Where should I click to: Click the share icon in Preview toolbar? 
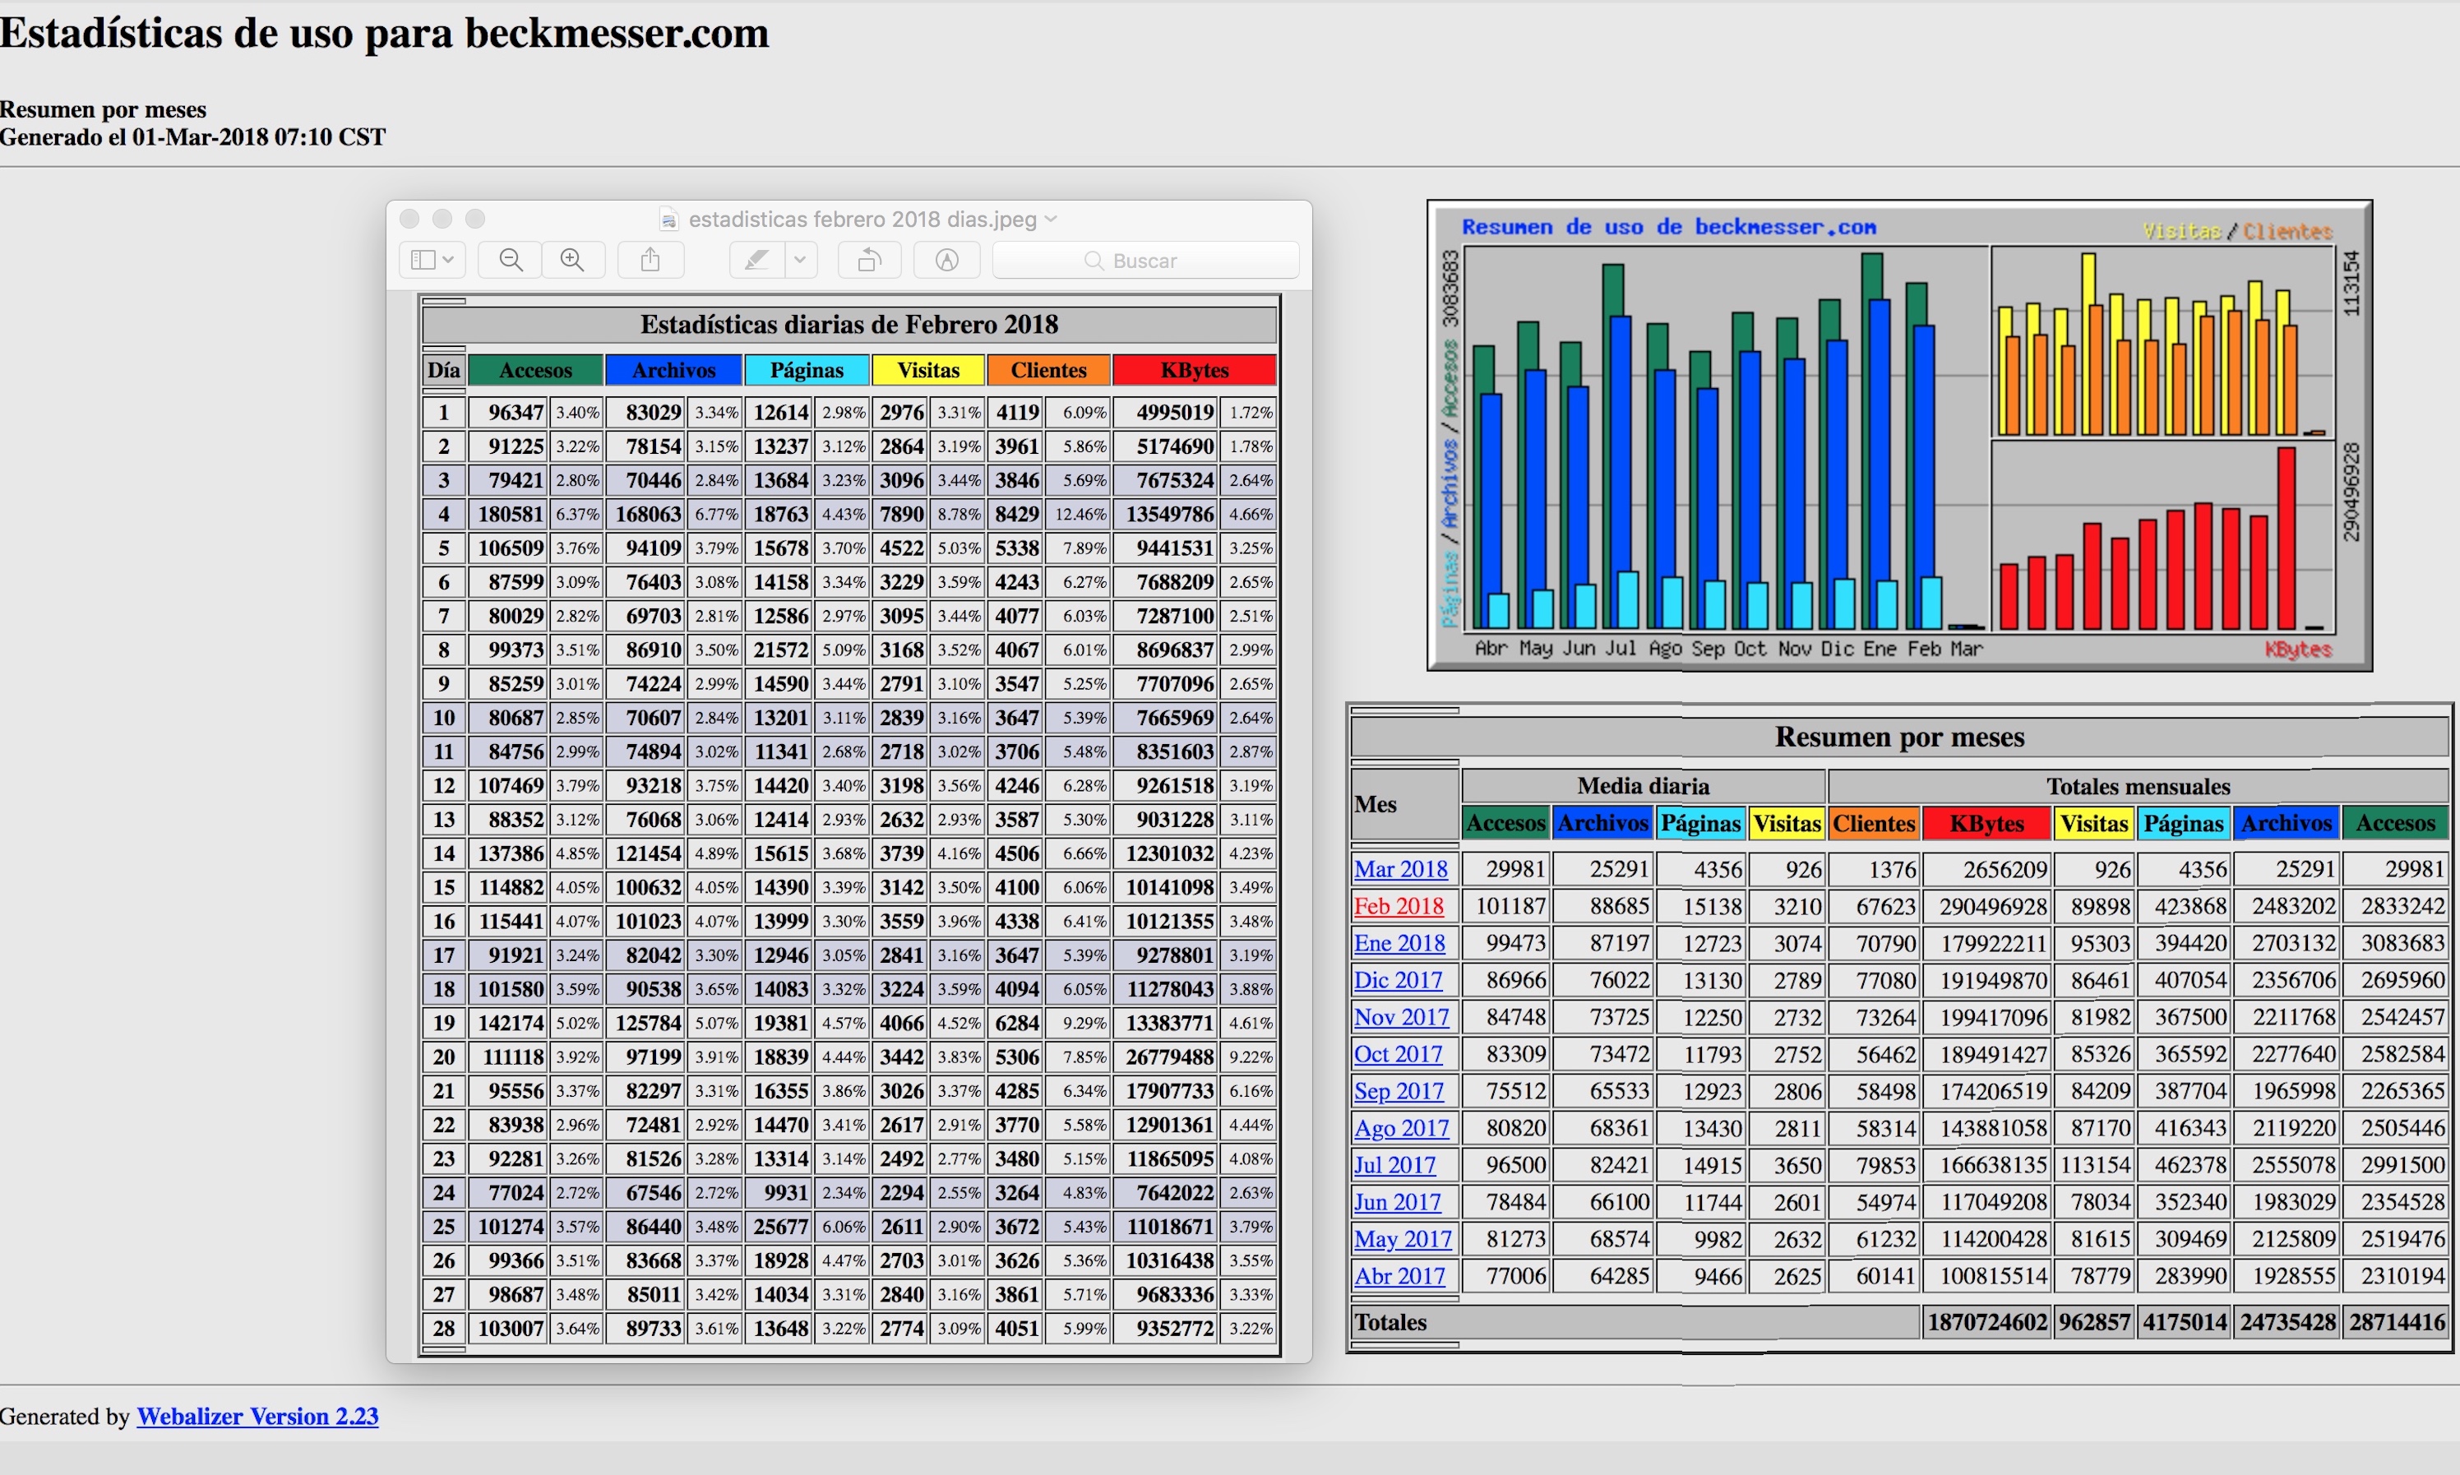pyautogui.click(x=650, y=261)
